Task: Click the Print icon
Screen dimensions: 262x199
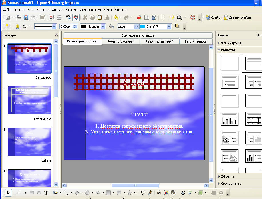Action: [x=59, y=17]
